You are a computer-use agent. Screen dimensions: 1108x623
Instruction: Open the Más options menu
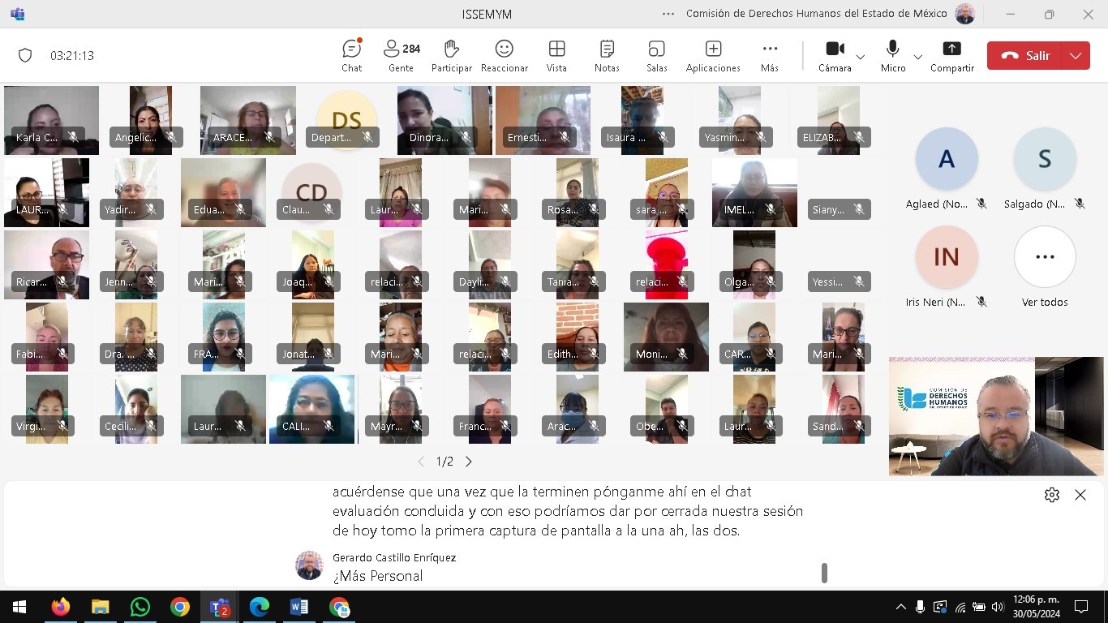[x=770, y=56]
